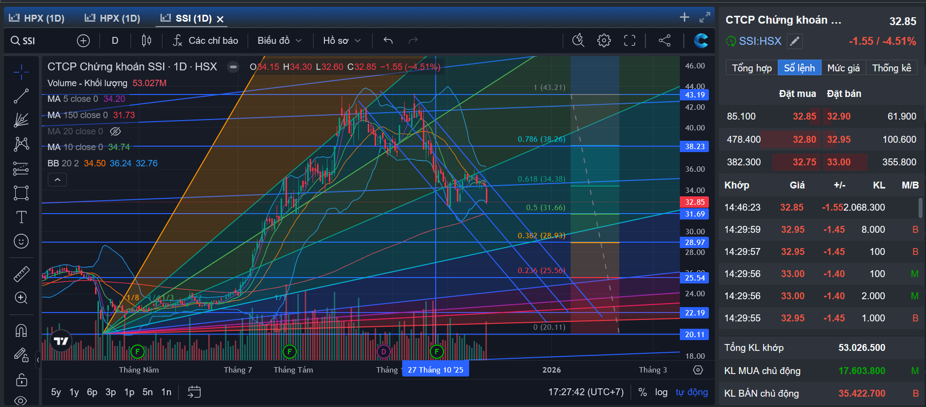Toggle log scale mode
Screen dimensions: 926x407
pos(661,392)
